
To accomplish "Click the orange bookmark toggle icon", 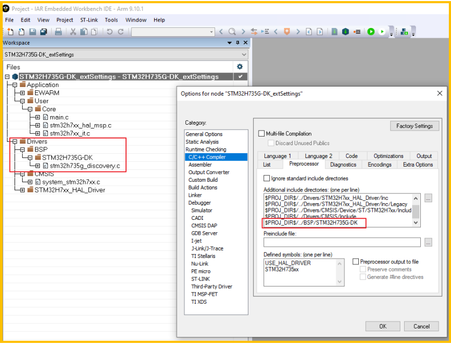I will (287, 32).
